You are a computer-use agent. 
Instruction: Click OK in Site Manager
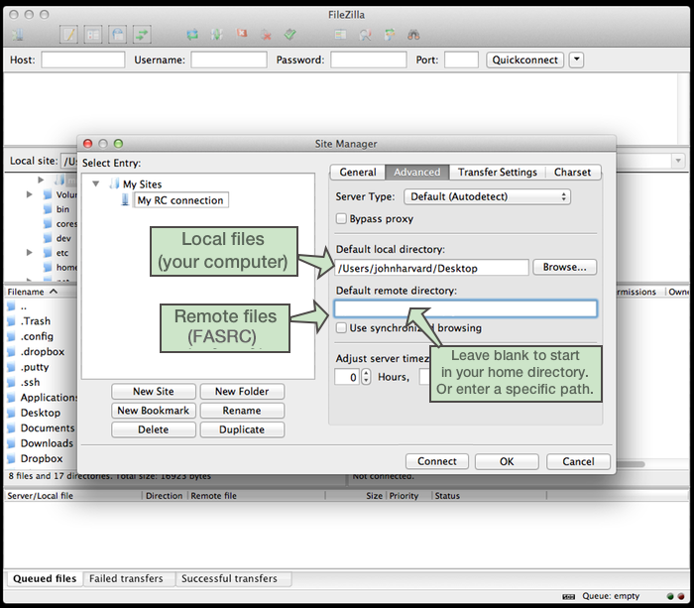[507, 461]
